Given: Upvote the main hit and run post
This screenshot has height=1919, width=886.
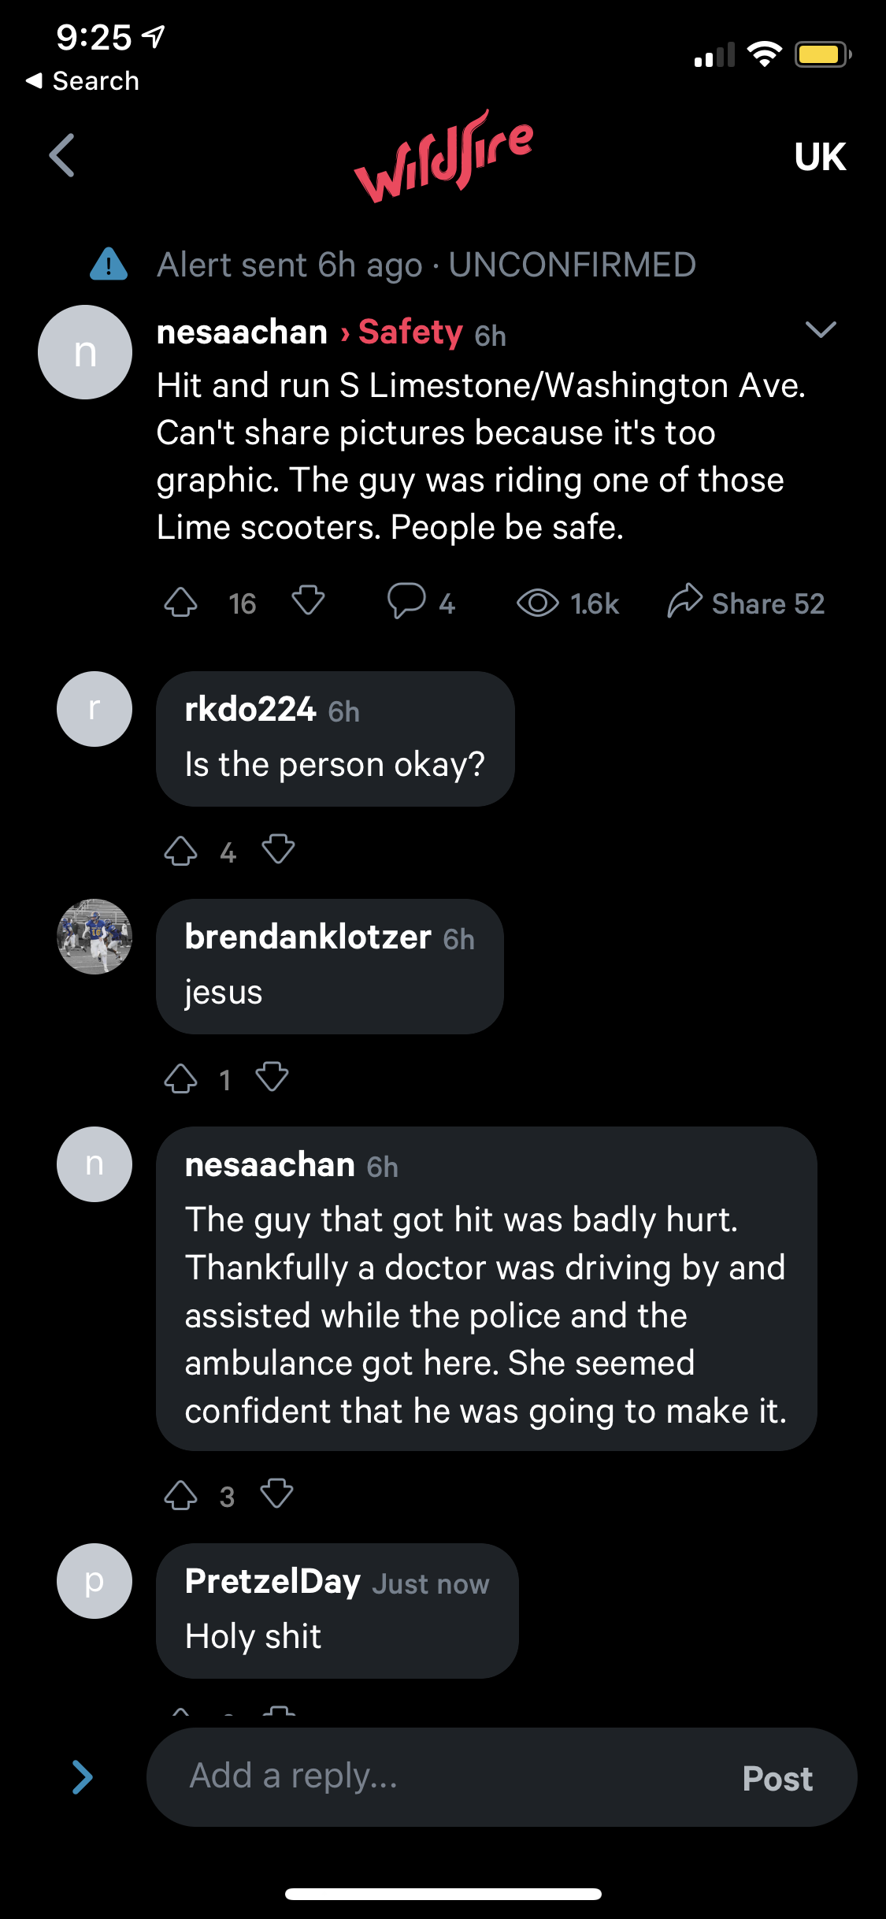Looking at the screenshot, I should tap(180, 603).
